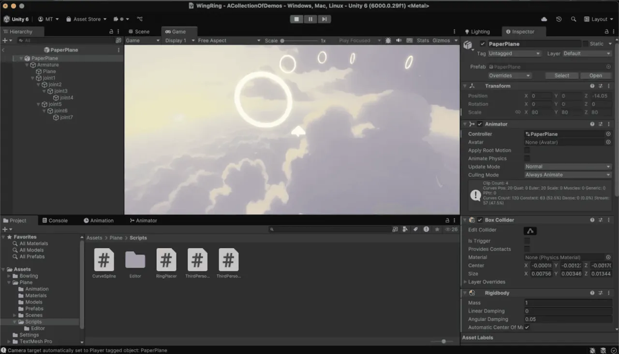The image size is (619, 354).
Task: Click the prefab Select button
Action: point(561,75)
